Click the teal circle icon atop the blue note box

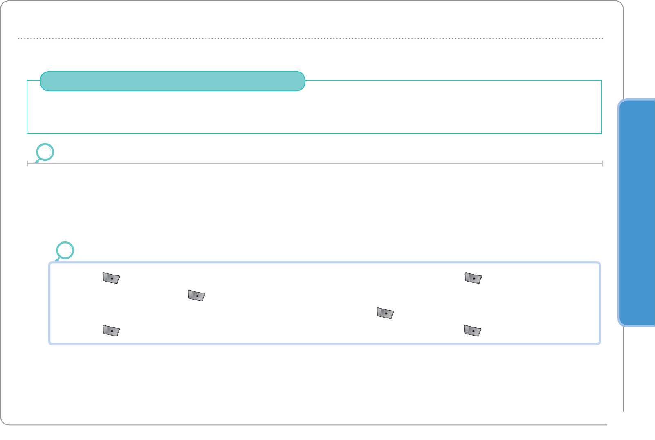click(65, 250)
